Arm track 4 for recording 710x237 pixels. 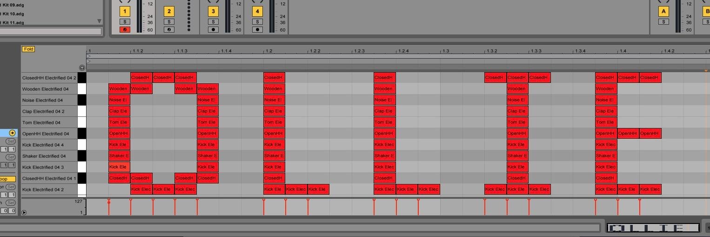[257, 30]
